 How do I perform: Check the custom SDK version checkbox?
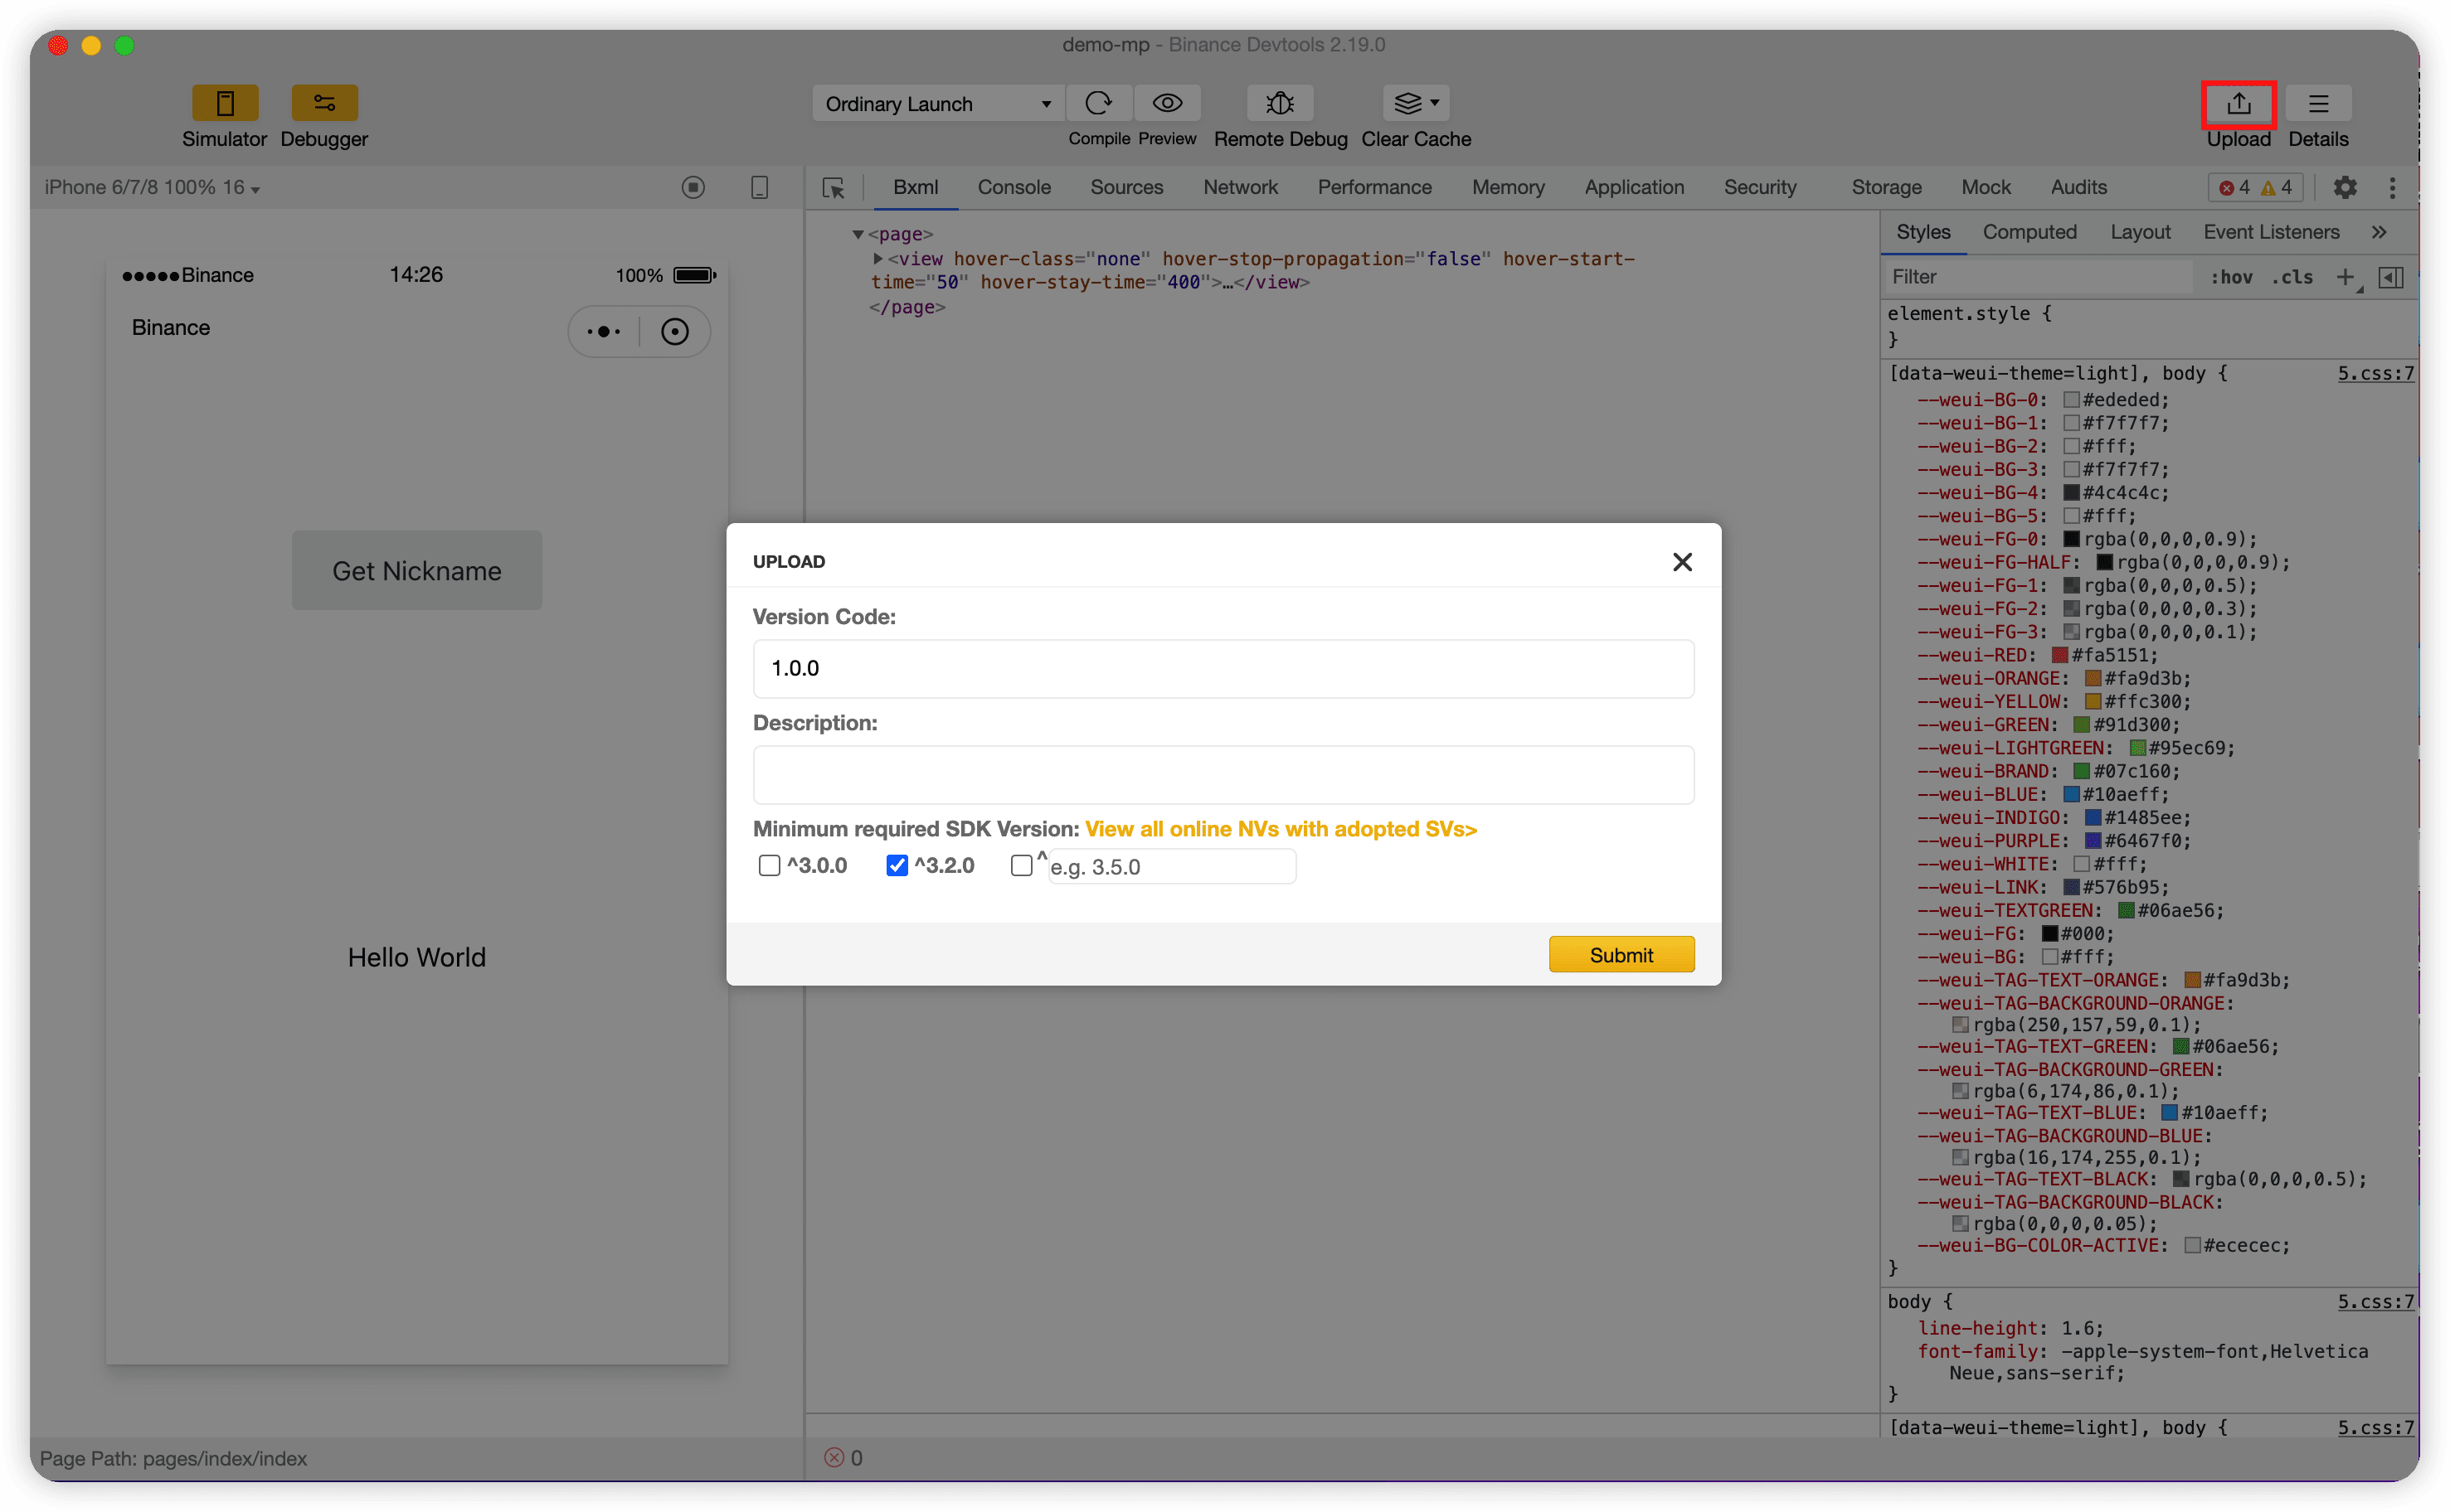coord(1020,865)
